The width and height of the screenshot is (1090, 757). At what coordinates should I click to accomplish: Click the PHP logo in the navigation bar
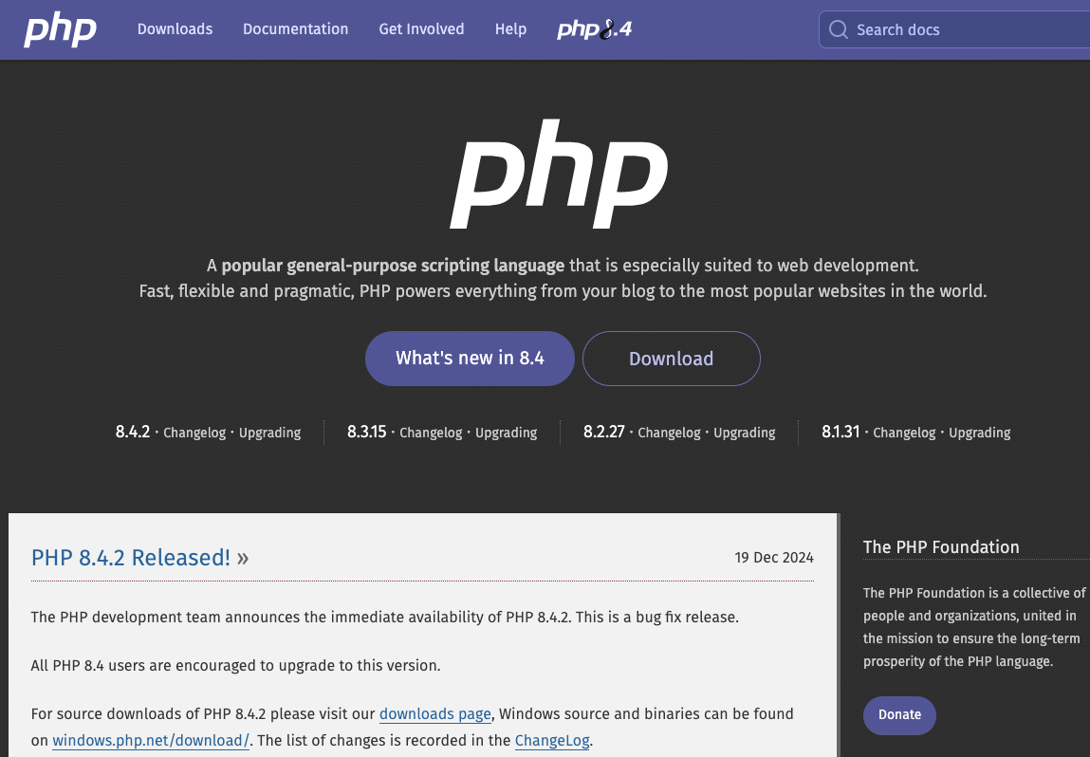tap(59, 29)
